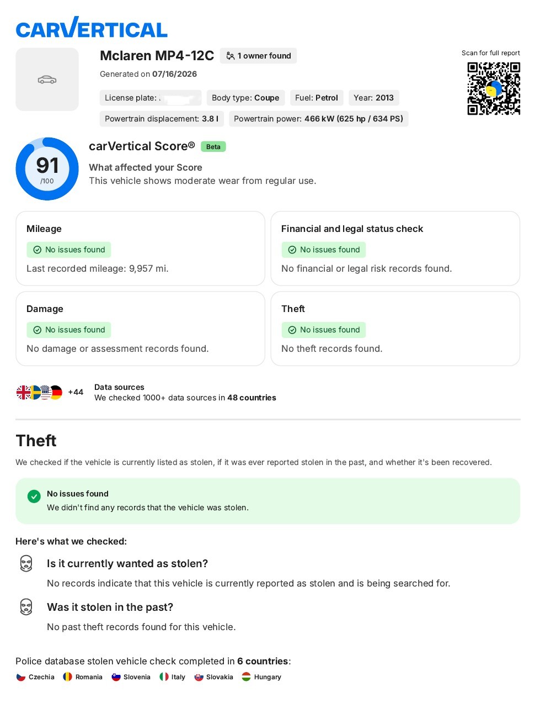This screenshot has width=535, height=708.
Task: Click the green checkmark in Theft banner
Action: point(34,496)
